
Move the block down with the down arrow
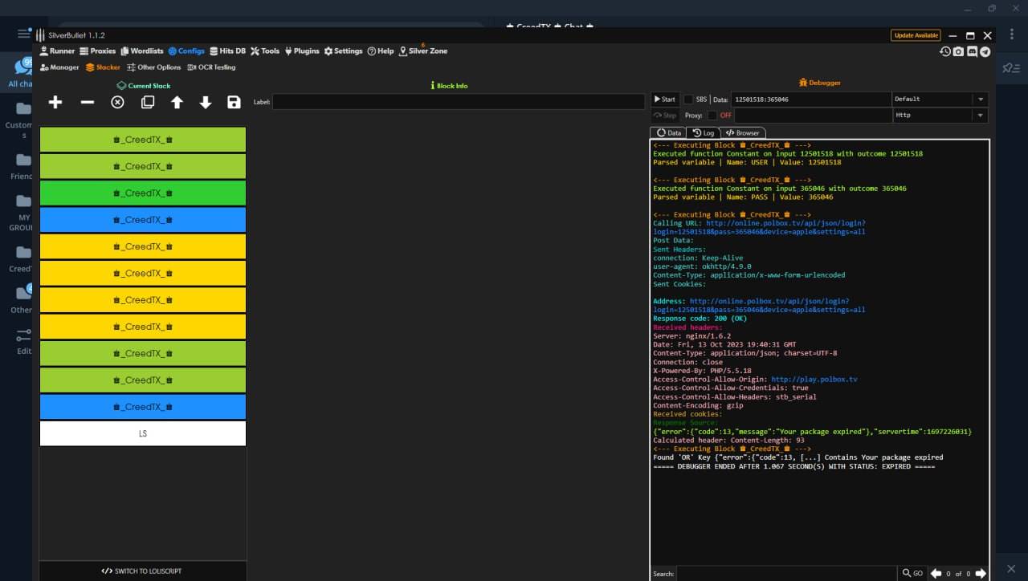[206, 102]
